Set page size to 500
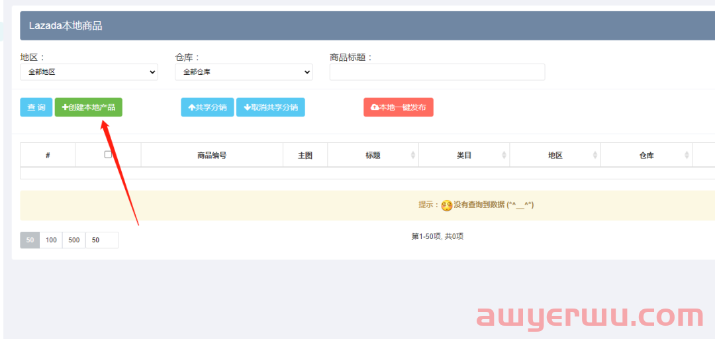This screenshot has height=339, width=715. tap(74, 240)
